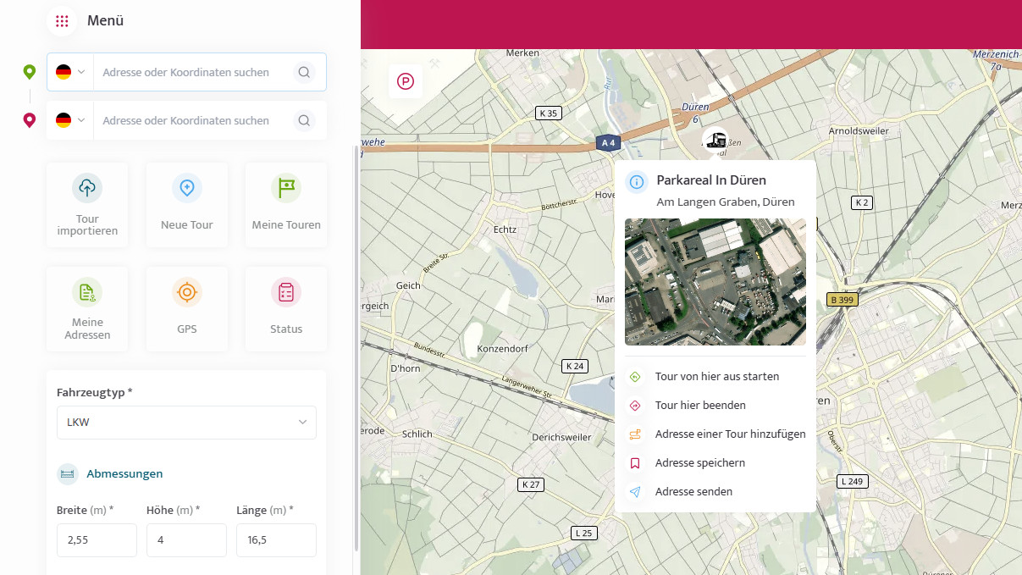Click the Merken place name on map

pos(522,53)
